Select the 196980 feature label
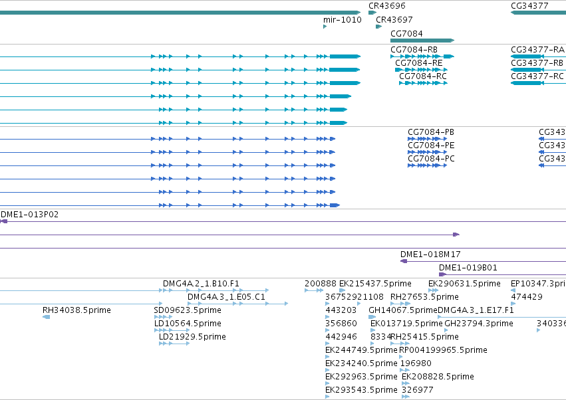Screen dimensions: 566x400 pyautogui.click(x=416, y=363)
